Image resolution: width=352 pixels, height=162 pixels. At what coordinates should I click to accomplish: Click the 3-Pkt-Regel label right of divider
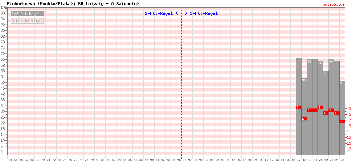coord(204,13)
